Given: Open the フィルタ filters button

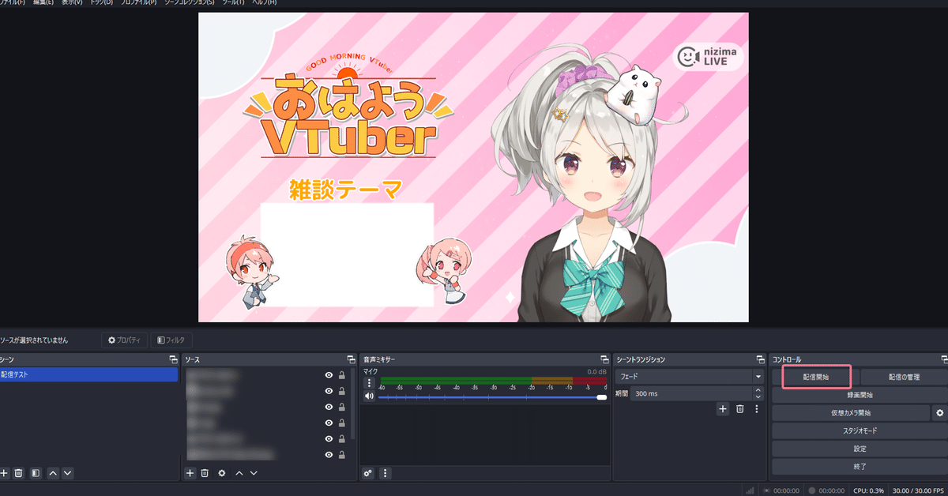Looking at the screenshot, I should 171,340.
